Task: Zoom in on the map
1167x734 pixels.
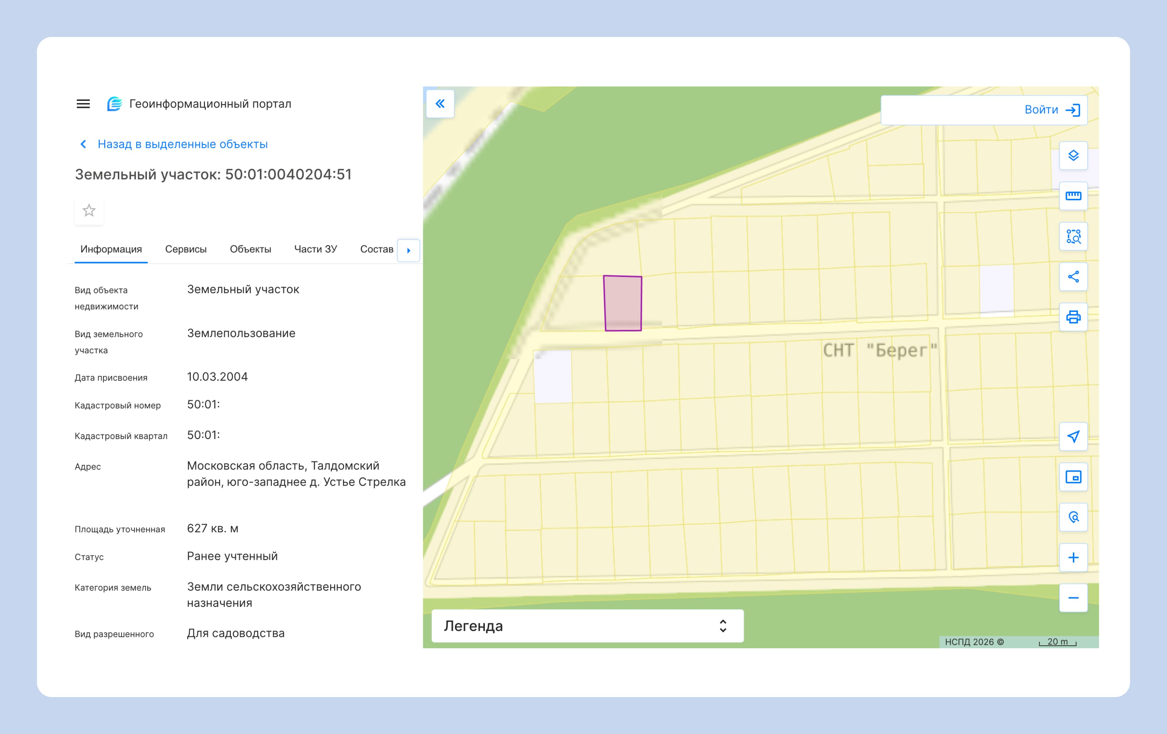Action: (x=1073, y=557)
